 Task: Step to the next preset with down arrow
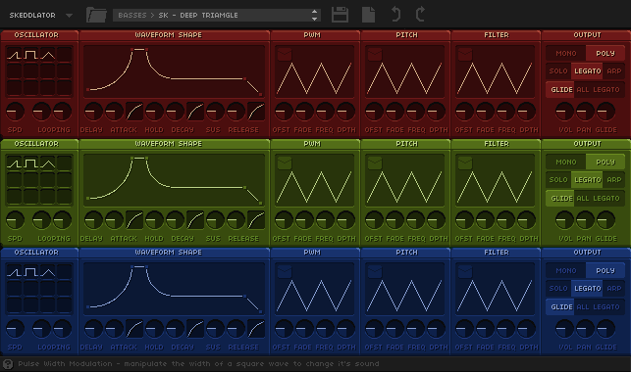pyautogui.click(x=315, y=19)
